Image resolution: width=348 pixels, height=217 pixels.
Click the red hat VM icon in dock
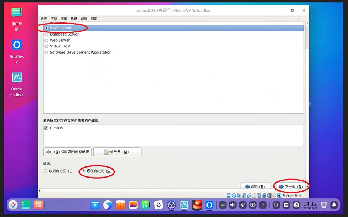pyautogui.click(x=197, y=205)
